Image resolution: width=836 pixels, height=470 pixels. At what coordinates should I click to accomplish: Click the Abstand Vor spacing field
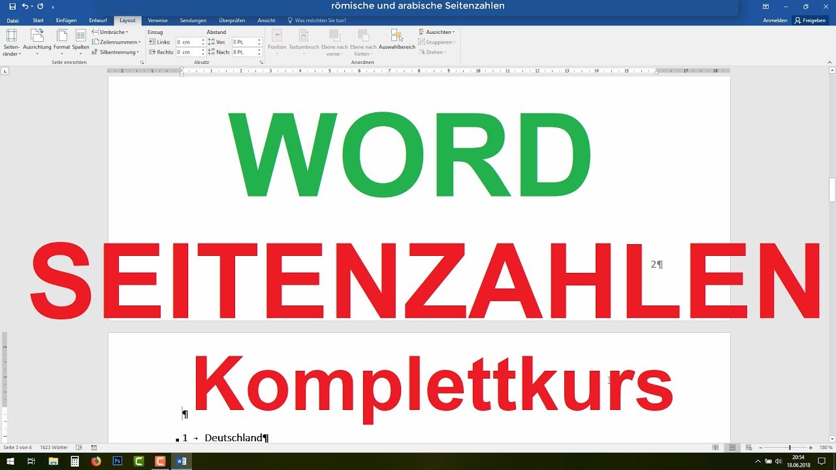(244, 42)
